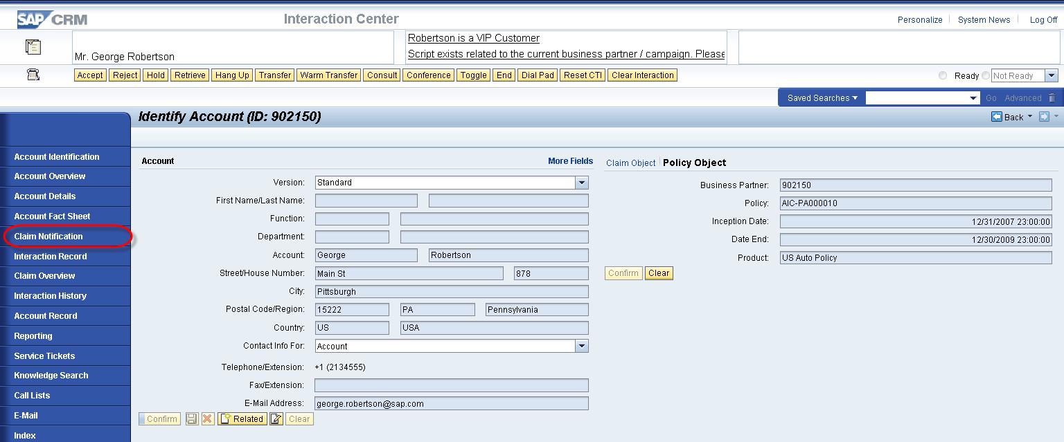Put the call on Hold
1064x442 pixels.
[x=156, y=75]
